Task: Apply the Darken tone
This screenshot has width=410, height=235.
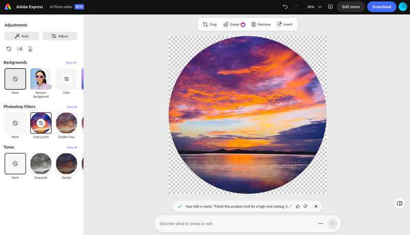Action: point(67,164)
